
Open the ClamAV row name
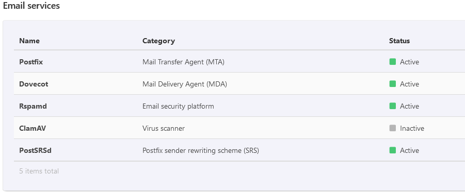coord(33,128)
